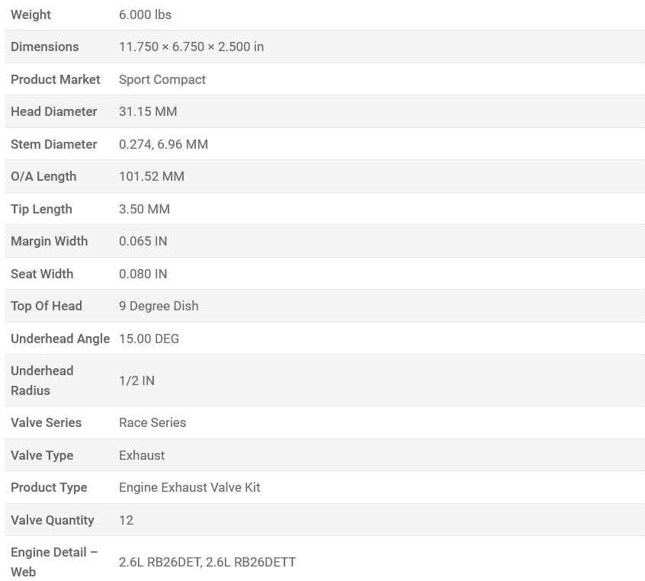Click the Stem Diameter value 0.274, 6.96 MM
The image size is (645, 581).
163,144
